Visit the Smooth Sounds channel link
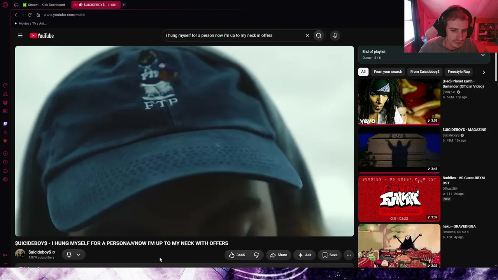The width and height of the screenshot is (498, 280). click(455, 232)
